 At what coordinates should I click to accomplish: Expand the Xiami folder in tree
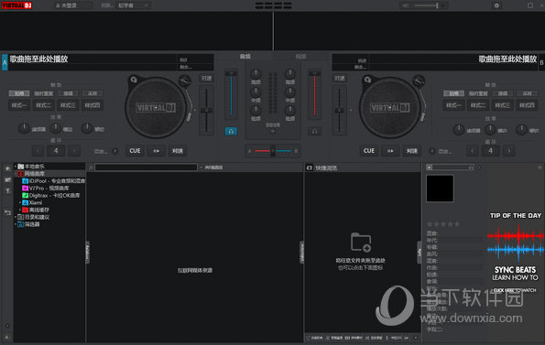(x=20, y=202)
